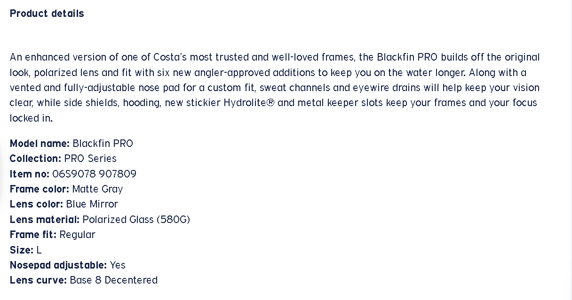
Task: Click item number 06S9078 907809
Action: 94,174
